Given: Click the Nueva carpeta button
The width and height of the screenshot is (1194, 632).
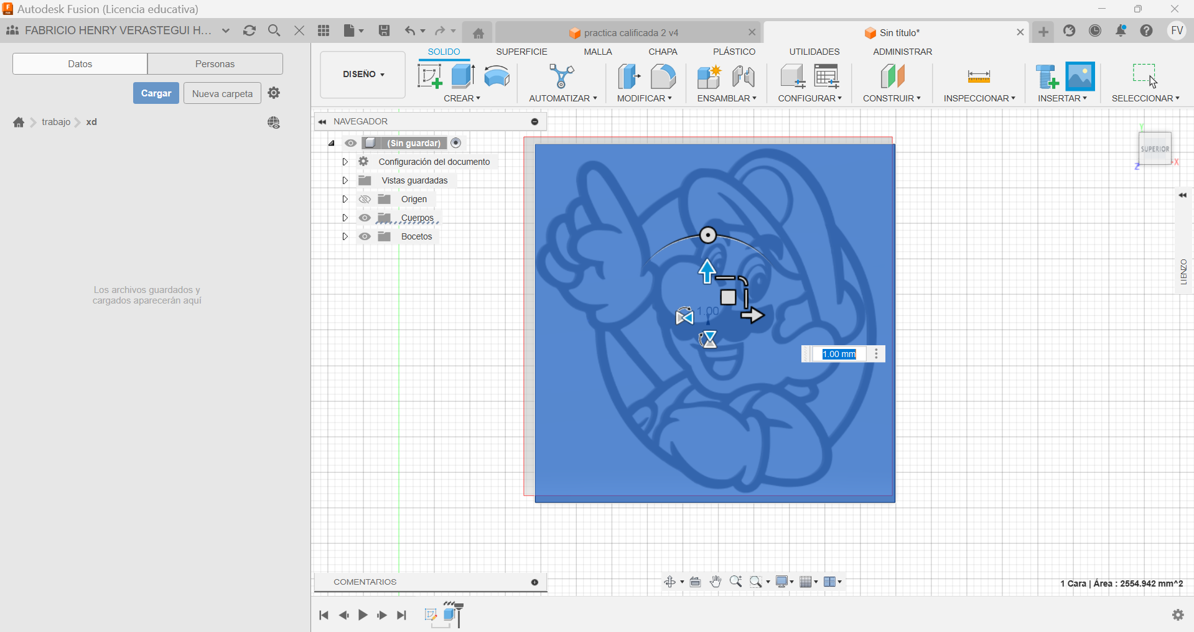Looking at the screenshot, I should pyautogui.click(x=222, y=93).
